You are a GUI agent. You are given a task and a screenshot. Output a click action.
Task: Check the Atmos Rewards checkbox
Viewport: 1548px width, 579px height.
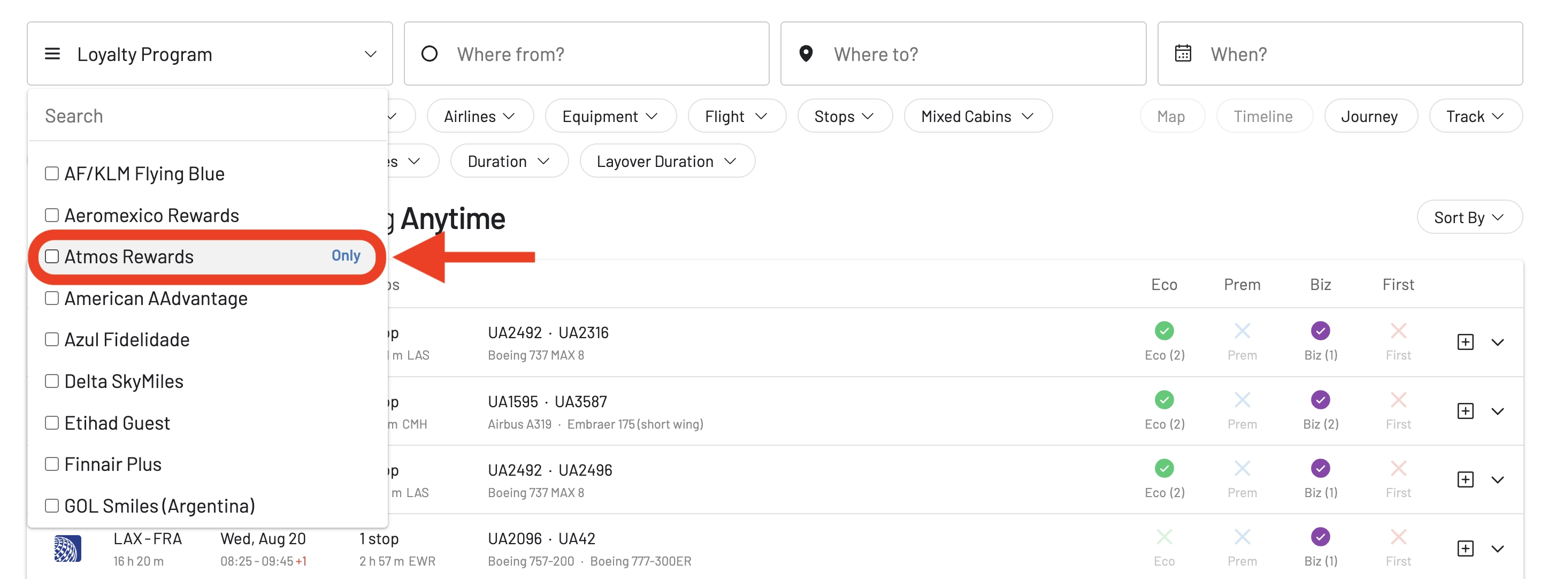click(x=52, y=257)
